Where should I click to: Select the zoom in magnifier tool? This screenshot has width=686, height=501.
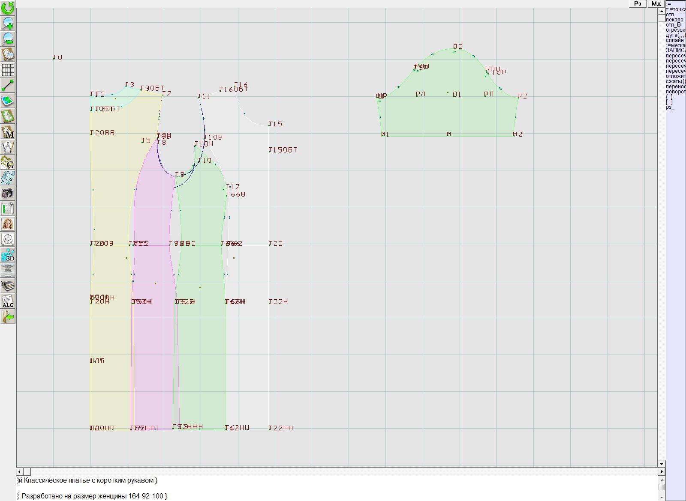pyautogui.click(x=8, y=23)
